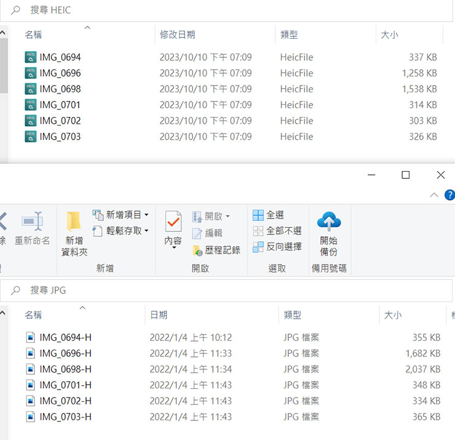Click the IMG_0698 HEIC file icon

coord(31,89)
